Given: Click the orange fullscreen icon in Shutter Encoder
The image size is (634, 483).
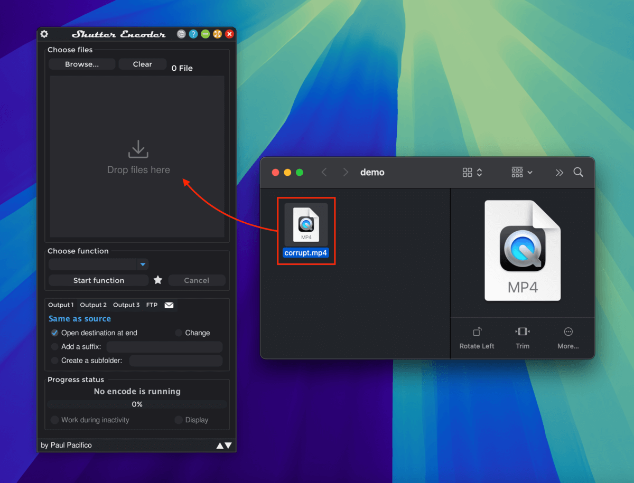Looking at the screenshot, I should (217, 34).
